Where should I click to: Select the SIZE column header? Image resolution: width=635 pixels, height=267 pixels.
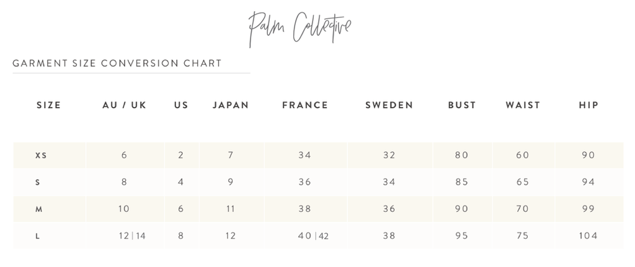[49, 105]
